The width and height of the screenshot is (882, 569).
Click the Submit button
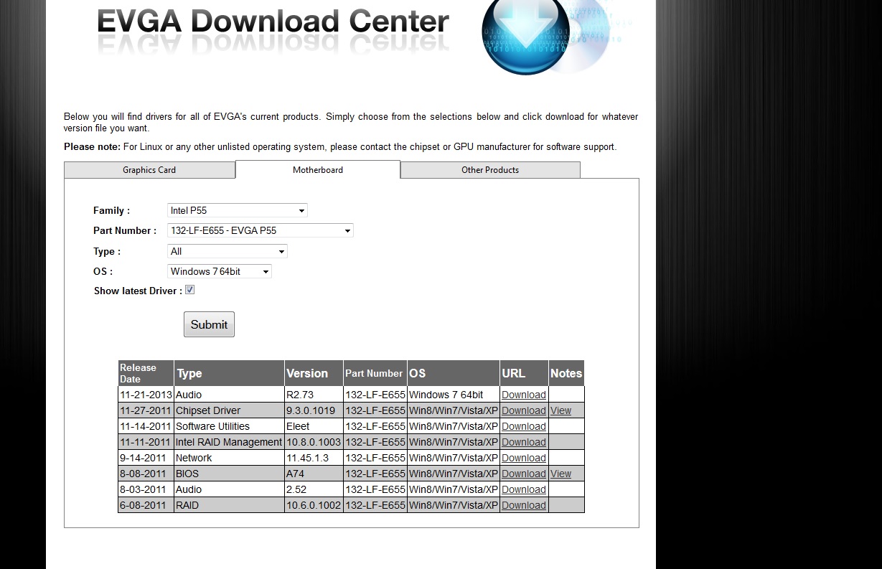tap(209, 324)
